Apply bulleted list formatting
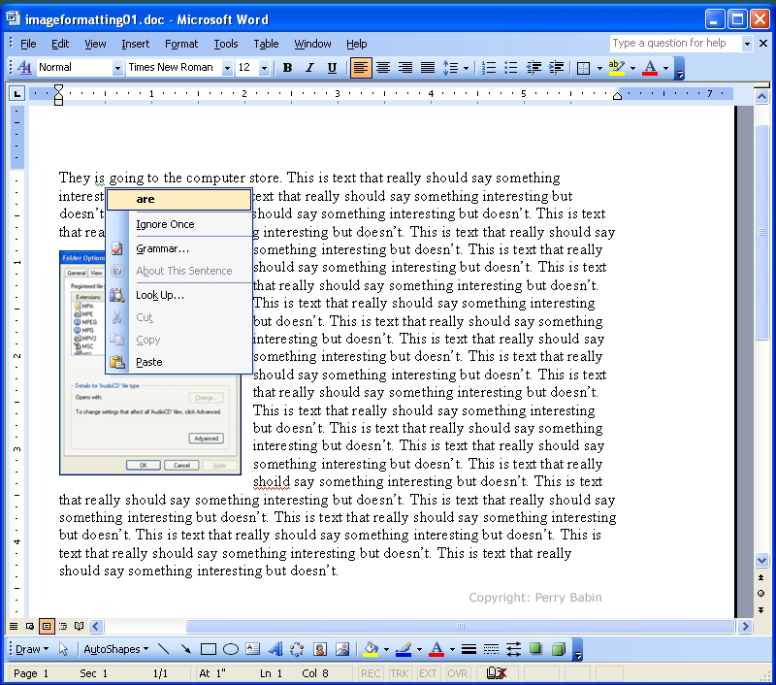This screenshot has height=685, width=776. point(511,67)
